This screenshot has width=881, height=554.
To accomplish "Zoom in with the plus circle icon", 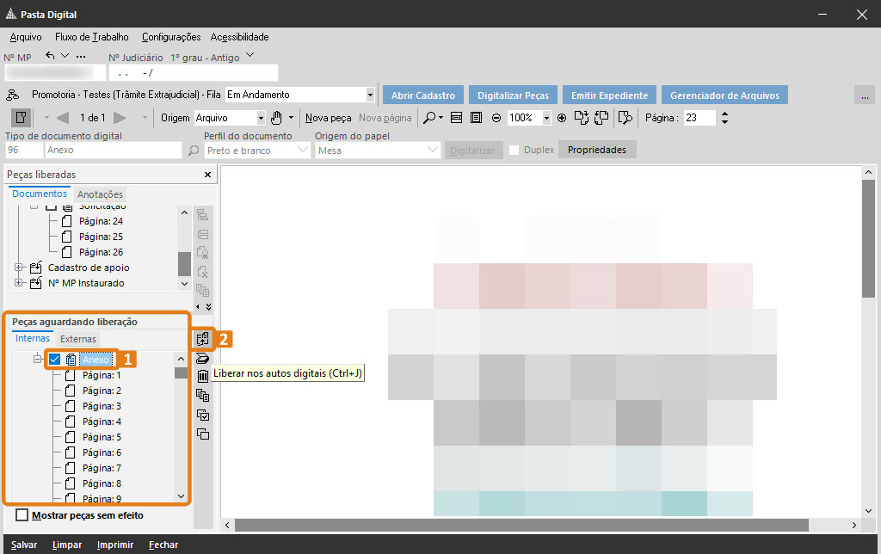I will (x=561, y=118).
